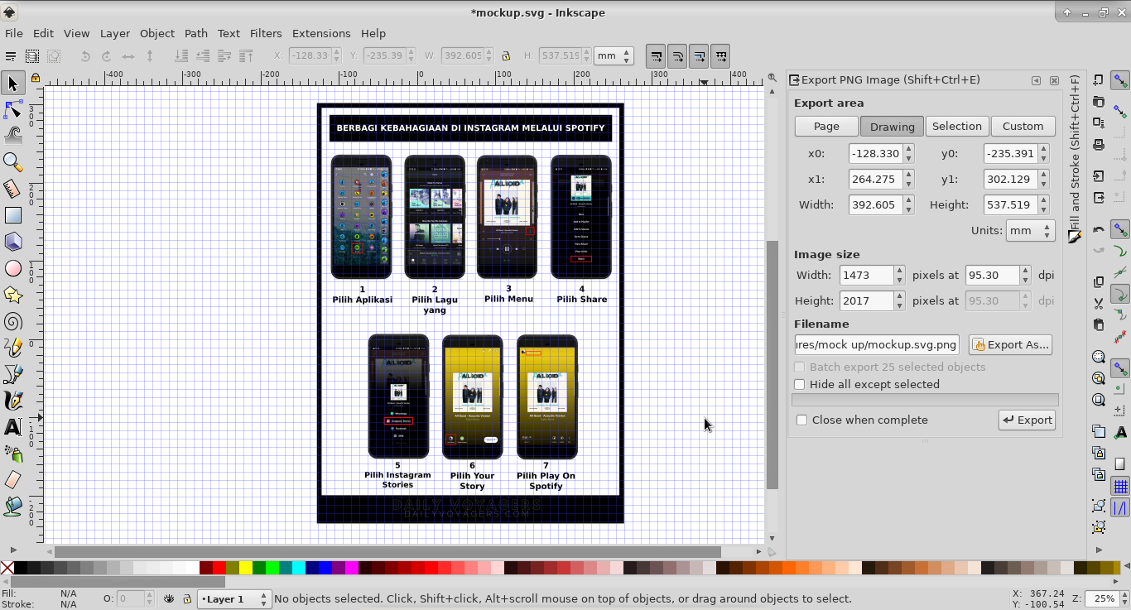This screenshot has height=610, width=1131.
Task: Click the Flip horizontal icon
Action: [128, 56]
